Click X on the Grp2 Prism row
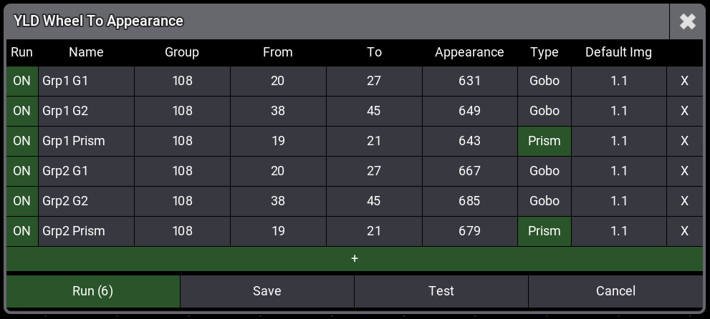Viewport: 710px width, 319px height. pyautogui.click(x=684, y=231)
